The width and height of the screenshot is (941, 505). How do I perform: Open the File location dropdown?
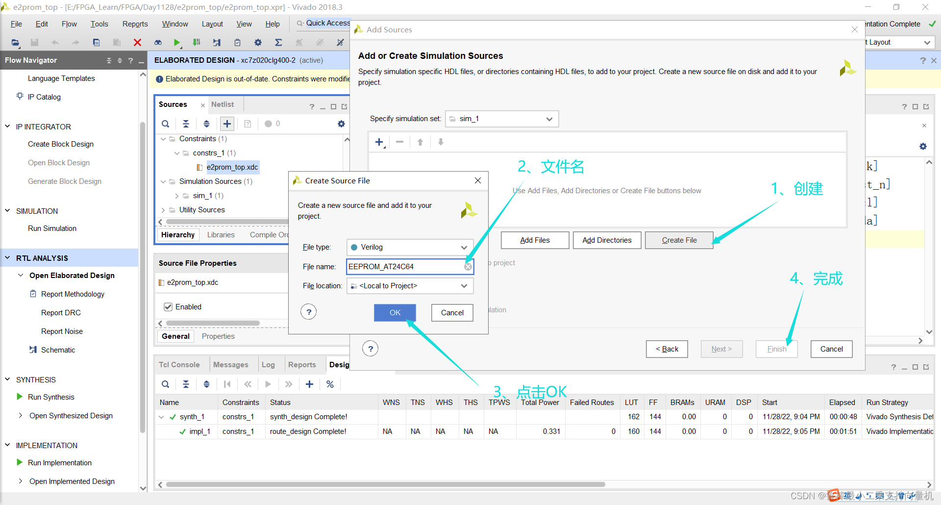tap(410, 286)
